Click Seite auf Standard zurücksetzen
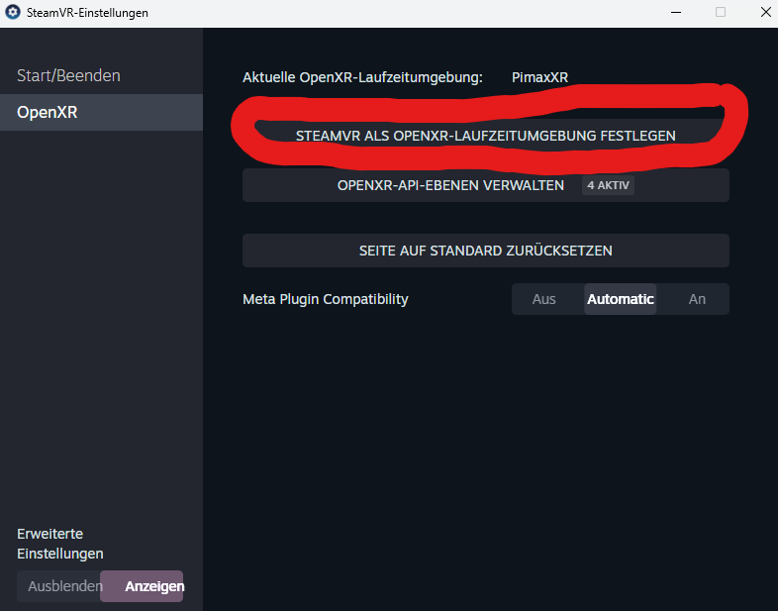Image resolution: width=778 pixels, height=611 pixels. point(486,251)
